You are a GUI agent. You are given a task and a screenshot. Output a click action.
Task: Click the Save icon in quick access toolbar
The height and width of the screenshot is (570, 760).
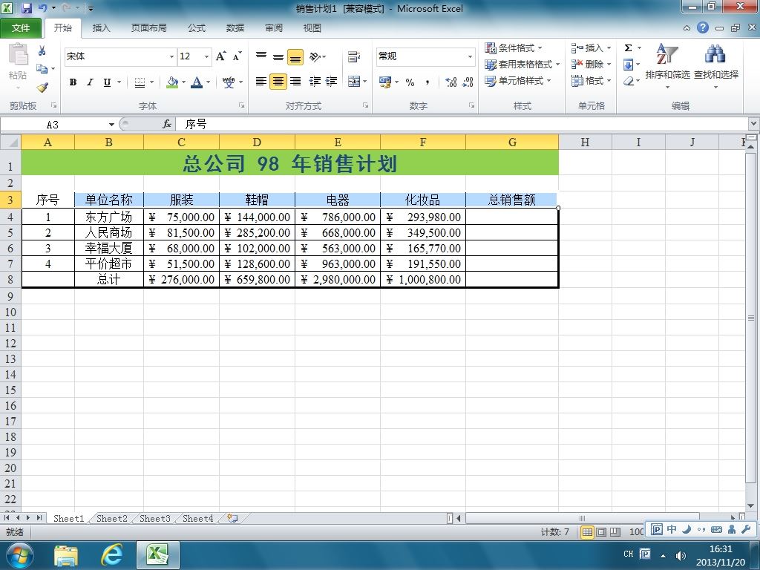27,8
